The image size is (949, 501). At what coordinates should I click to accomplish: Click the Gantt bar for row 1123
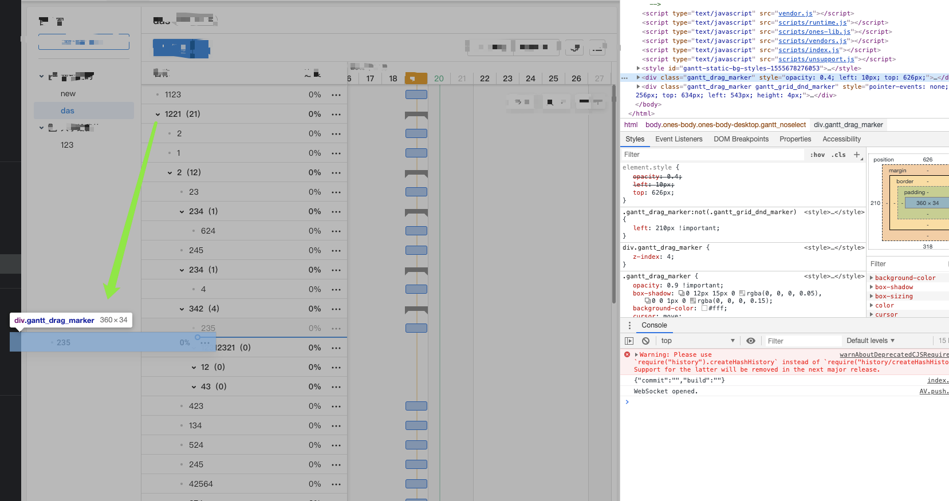coord(416,94)
